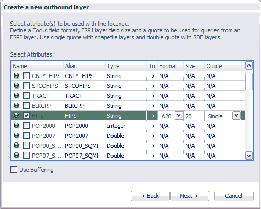The height and width of the screenshot is (209, 261).
Task: Click the green sphere icon beside TRACT
Action: tap(16, 96)
